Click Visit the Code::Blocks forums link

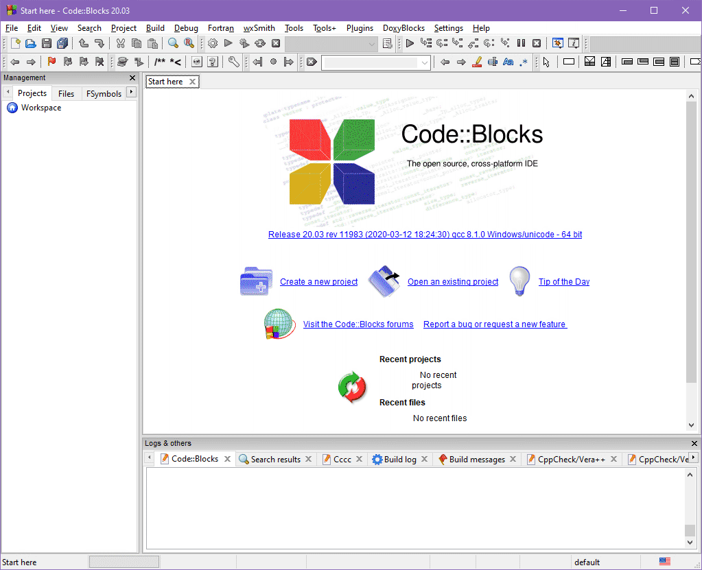(x=358, y=324)
